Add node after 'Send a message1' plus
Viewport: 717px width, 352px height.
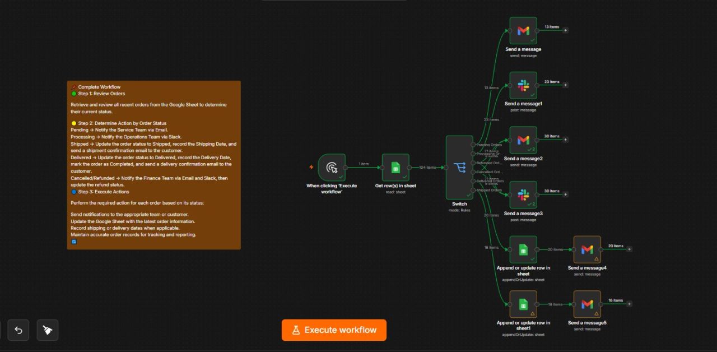565,85
